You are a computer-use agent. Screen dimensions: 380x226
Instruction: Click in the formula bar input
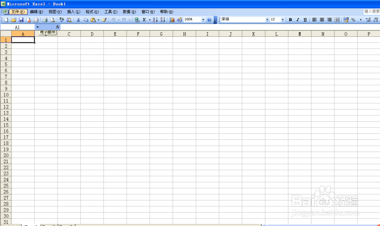point(220,27)
